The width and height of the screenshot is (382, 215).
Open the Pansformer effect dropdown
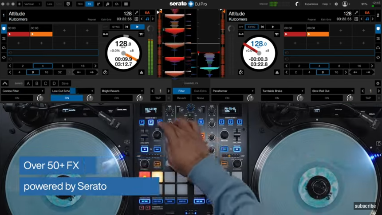point(233,91)
